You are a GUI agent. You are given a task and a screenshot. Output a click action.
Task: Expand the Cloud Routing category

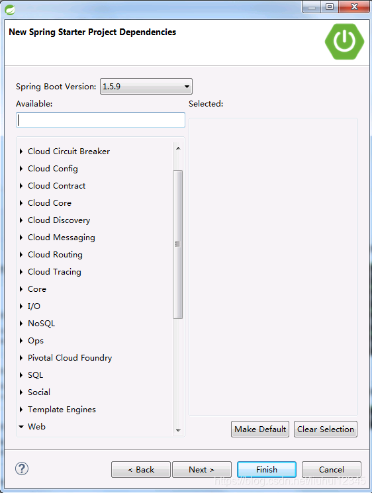click(x=21, y=254)
